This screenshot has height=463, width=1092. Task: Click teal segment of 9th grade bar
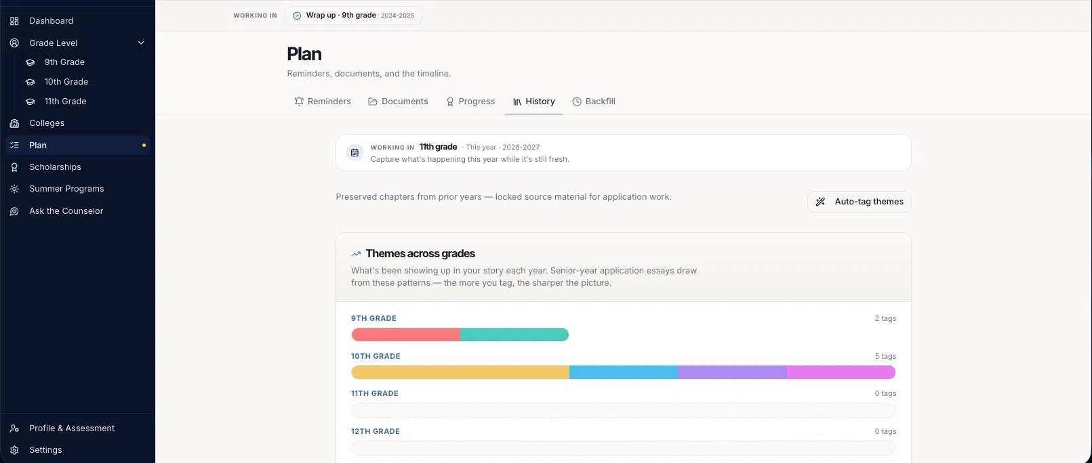[x=514, y=334]
